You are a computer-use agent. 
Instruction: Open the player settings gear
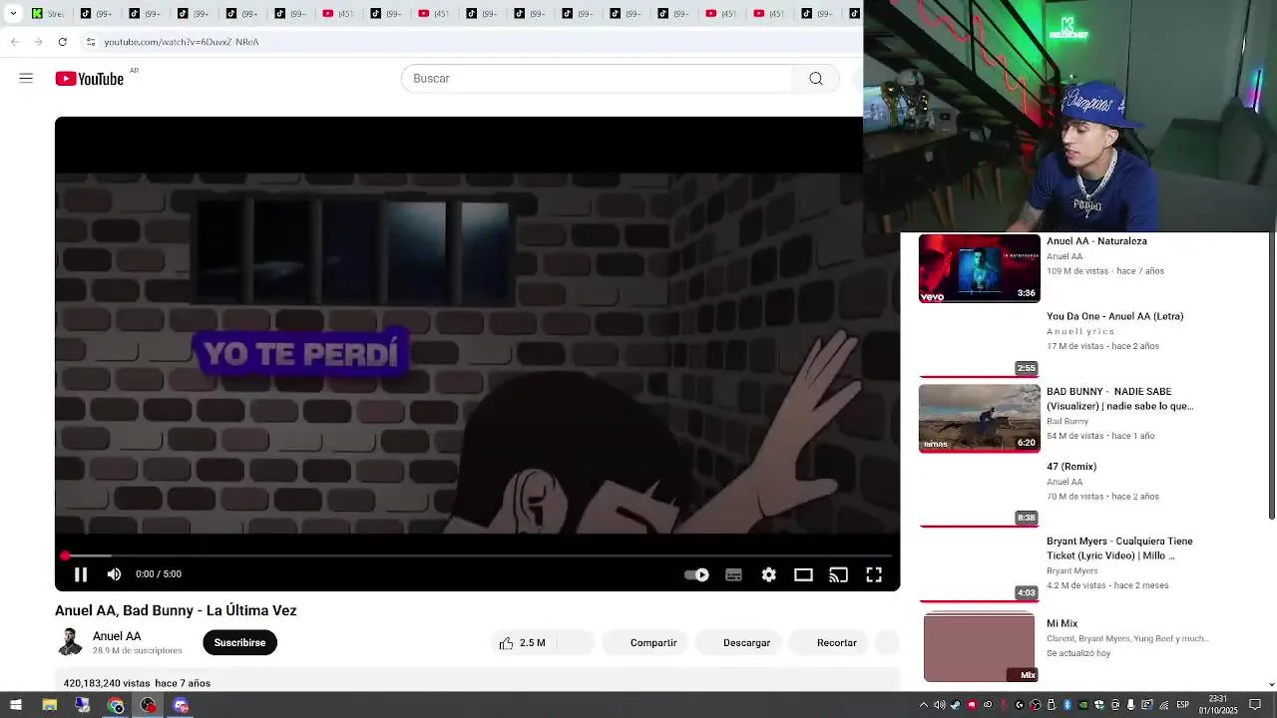(x=768, y=574)
